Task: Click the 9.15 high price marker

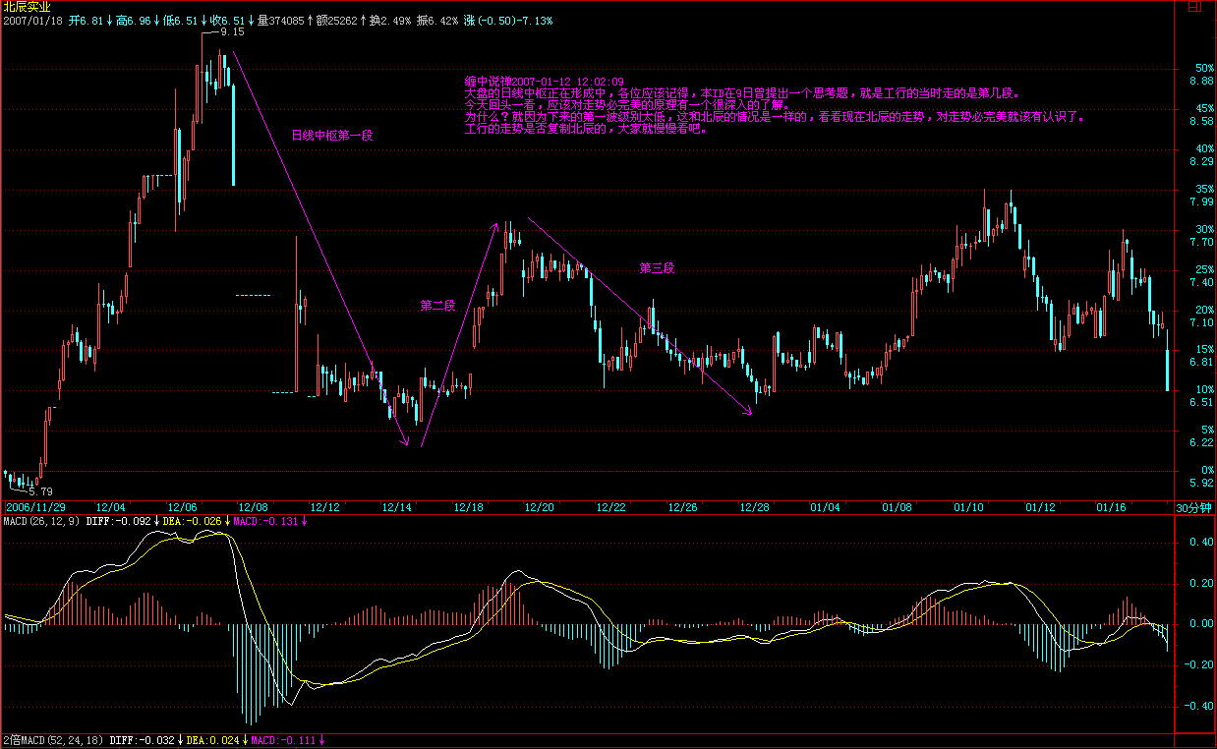Action: [232, 31]
